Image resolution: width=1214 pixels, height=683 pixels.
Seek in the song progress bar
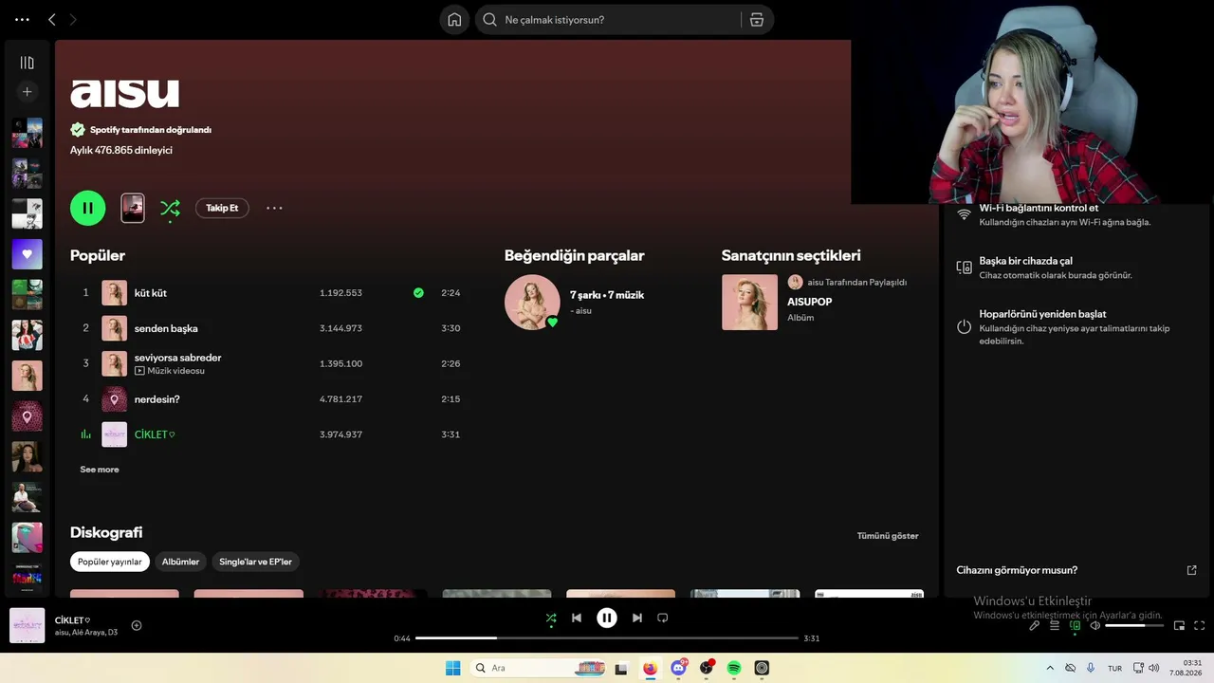607,638
